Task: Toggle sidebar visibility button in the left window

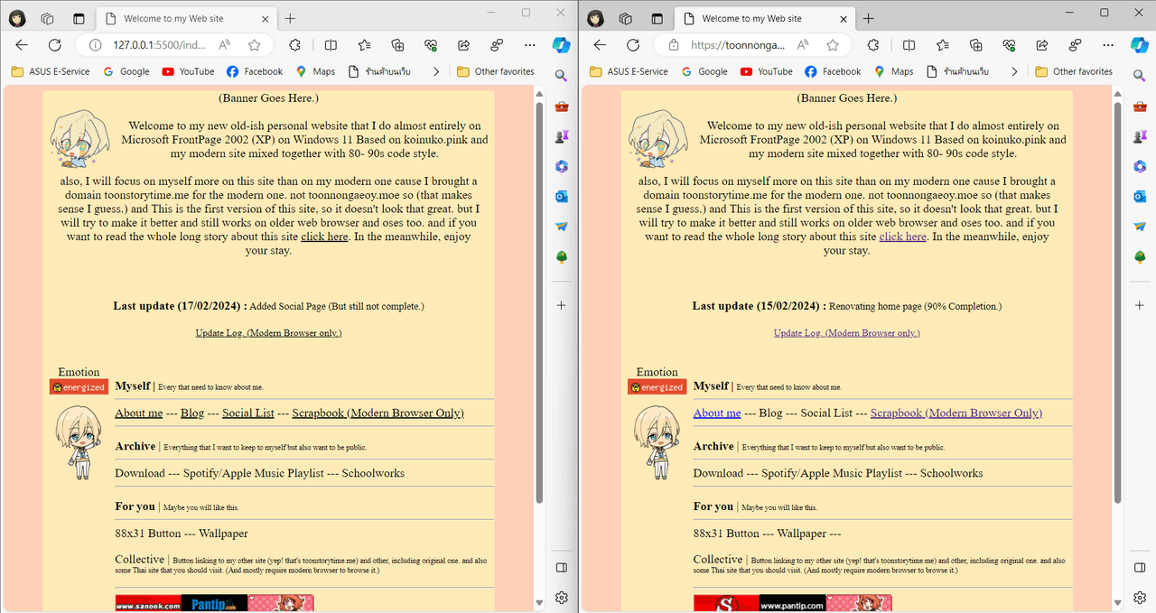Action: point(561,568)
